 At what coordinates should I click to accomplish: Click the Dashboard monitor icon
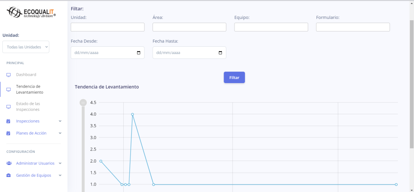point(8,75)
